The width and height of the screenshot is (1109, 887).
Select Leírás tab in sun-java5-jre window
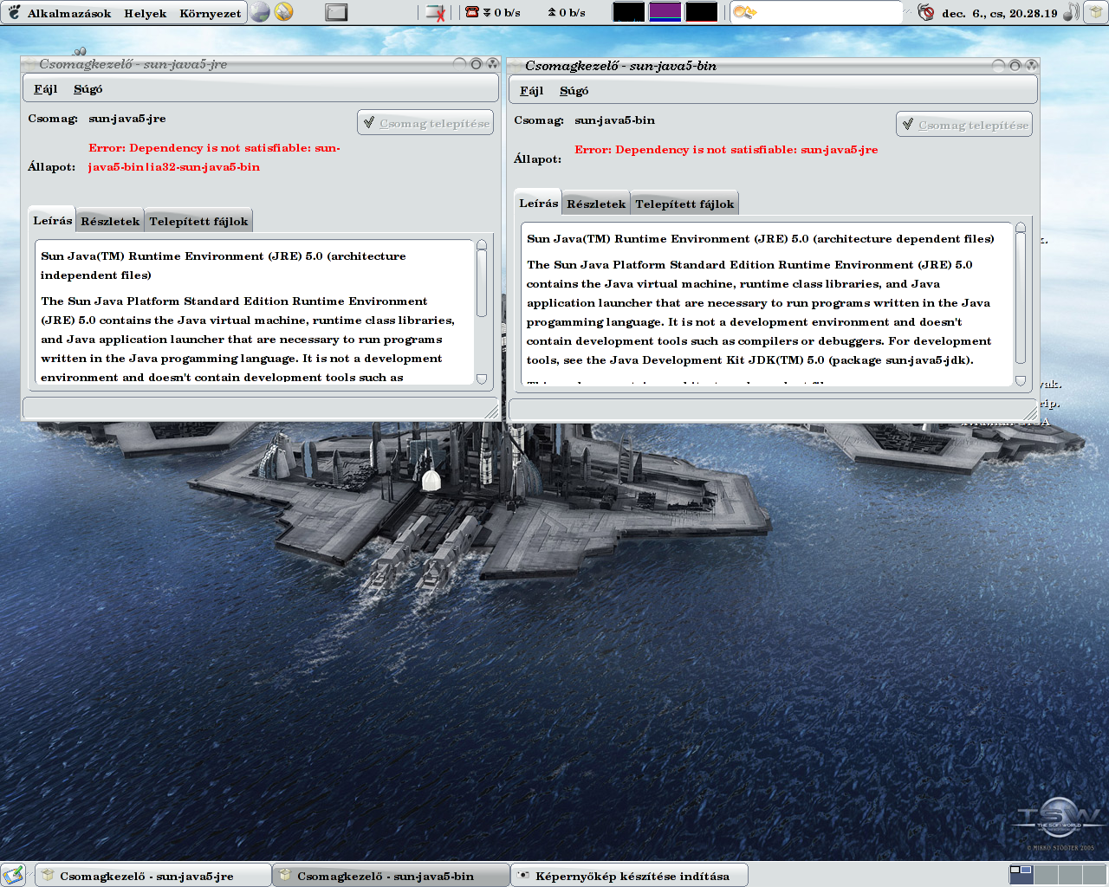coord(52,221)
